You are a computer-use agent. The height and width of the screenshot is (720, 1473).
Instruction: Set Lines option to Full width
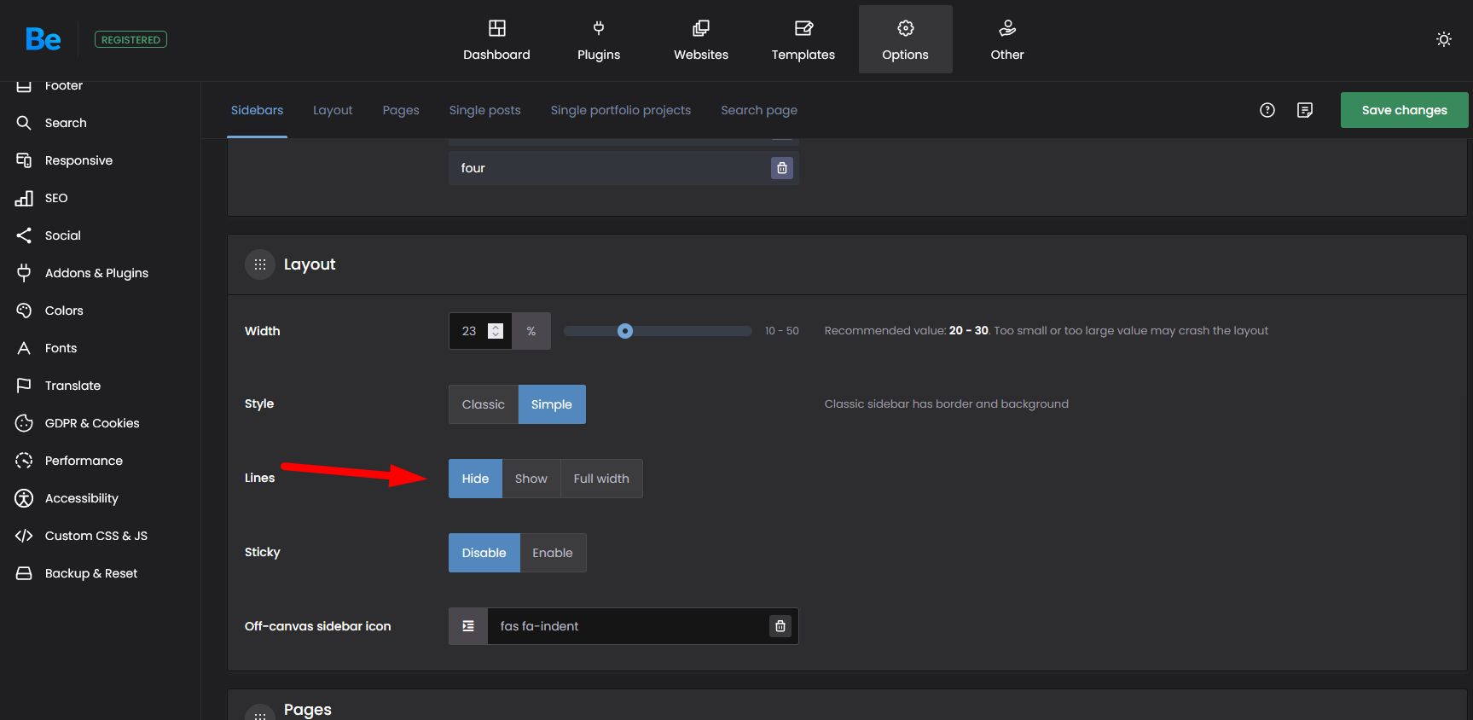pos(601,479)
